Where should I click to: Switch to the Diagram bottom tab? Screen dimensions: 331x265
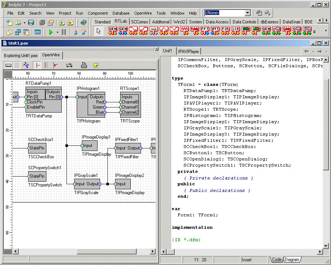click(292, 260)
